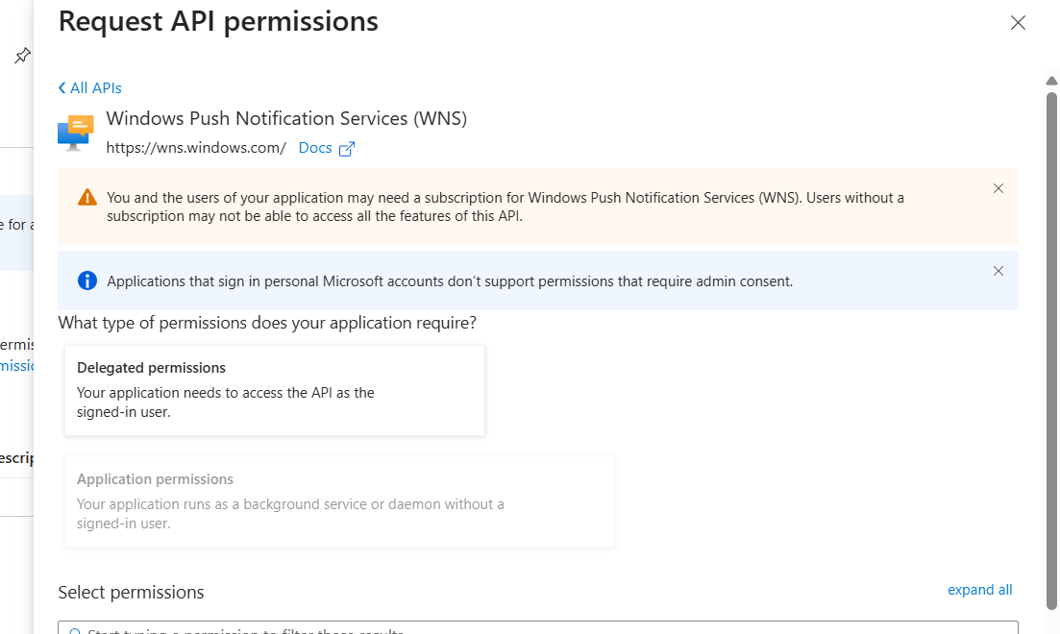This screenshot has width=1060, height=634.
Task: Close the Request API permissions panel
Action: tap(1018, 22)
